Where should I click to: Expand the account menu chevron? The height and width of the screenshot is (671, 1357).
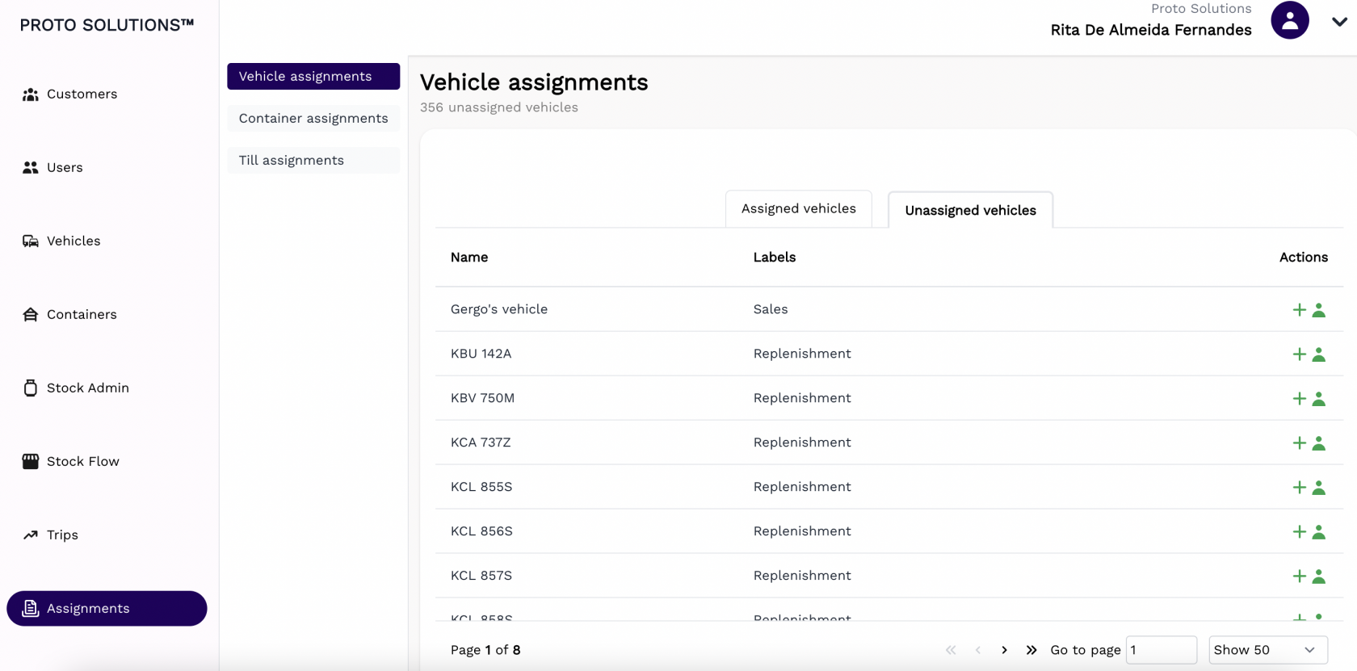click(1339, 22)
